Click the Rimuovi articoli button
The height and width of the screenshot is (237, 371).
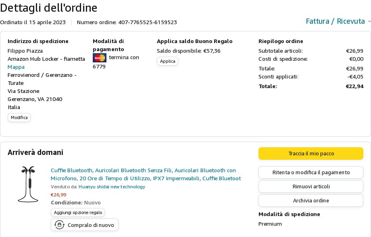click(x=311, y=187)
